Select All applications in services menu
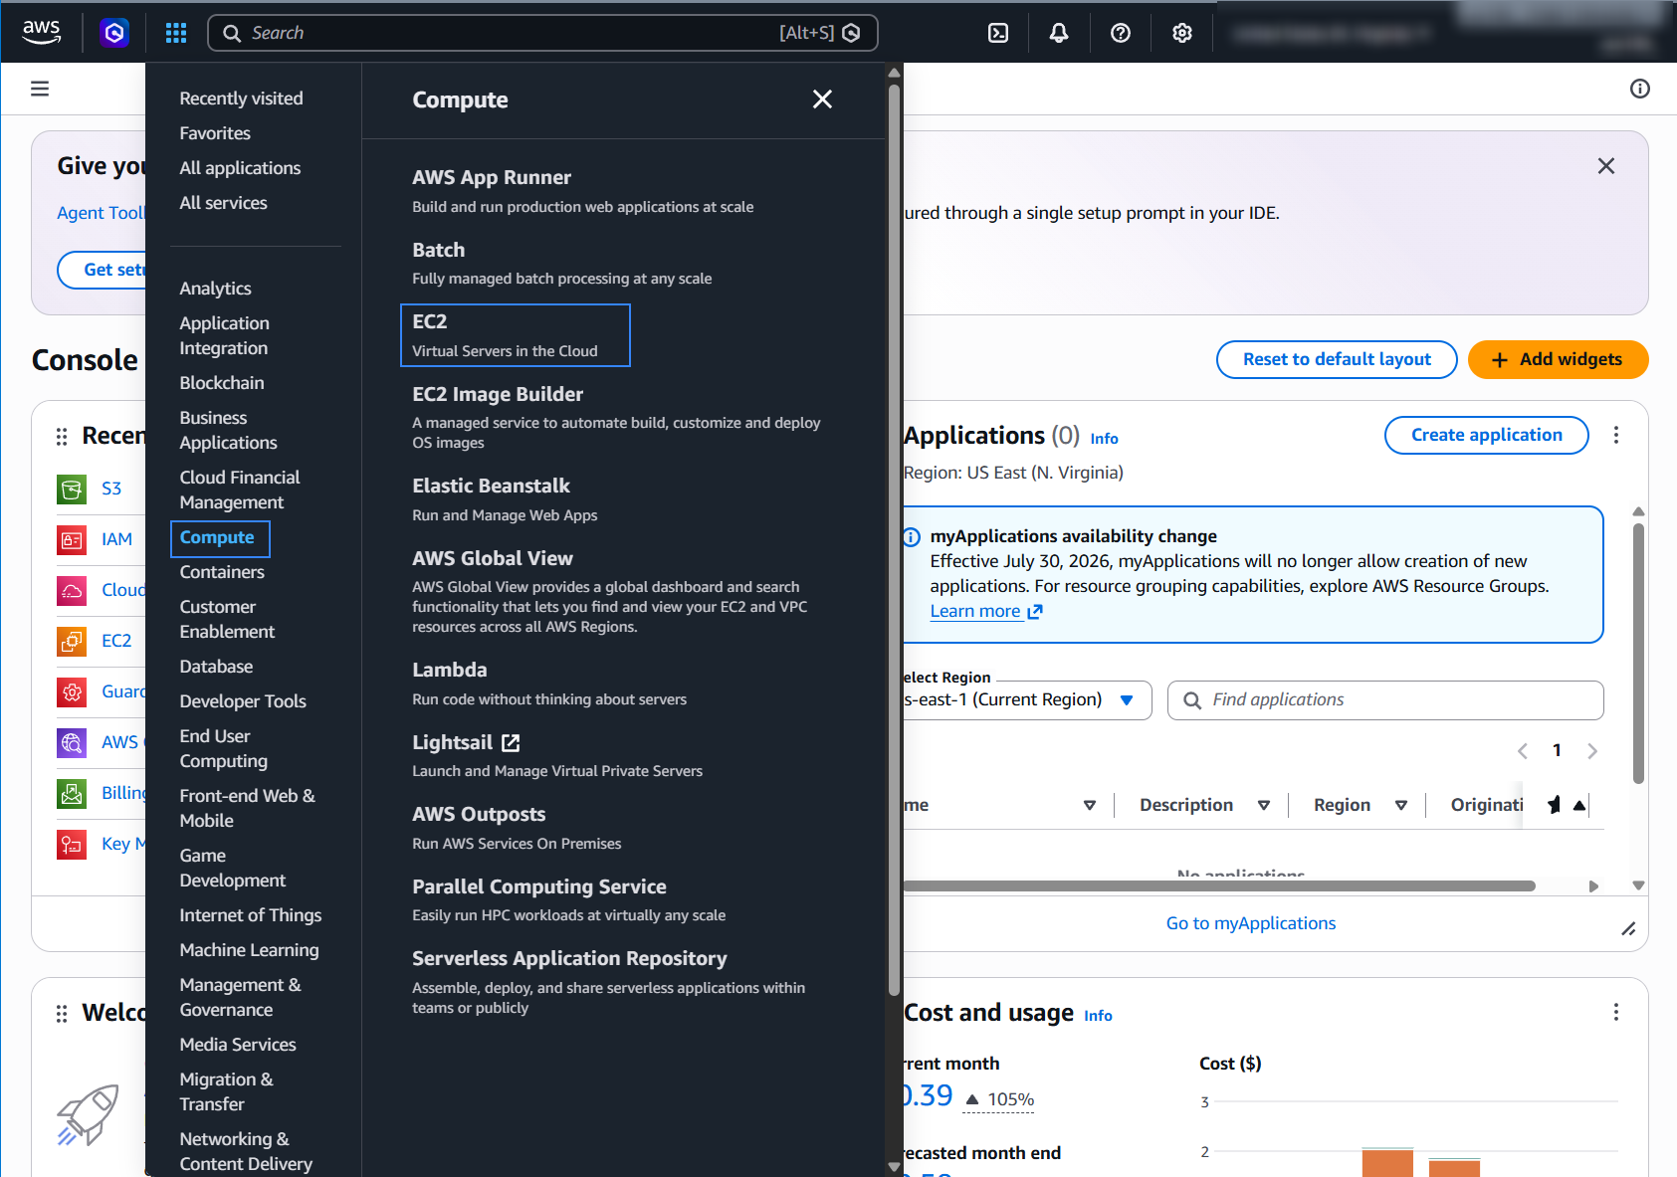Viewport: 1677px width, 1177px height. click(240, 168)
